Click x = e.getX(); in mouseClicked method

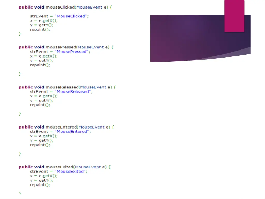pyautogui.click(x=44, y=21)
